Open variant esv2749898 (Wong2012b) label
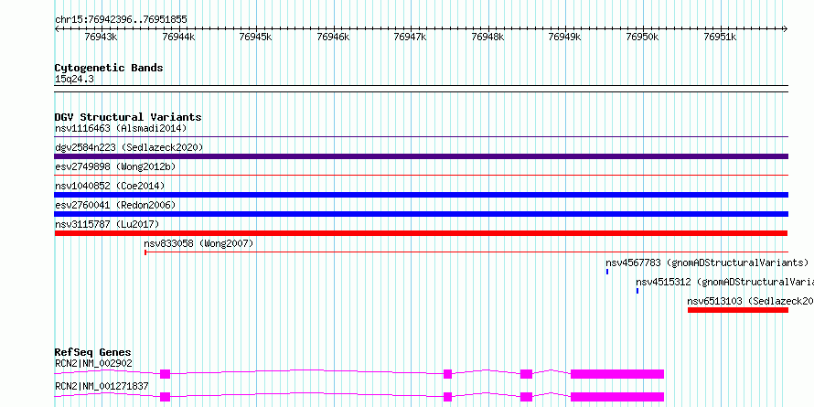814x407 pixels. (115, 166)
